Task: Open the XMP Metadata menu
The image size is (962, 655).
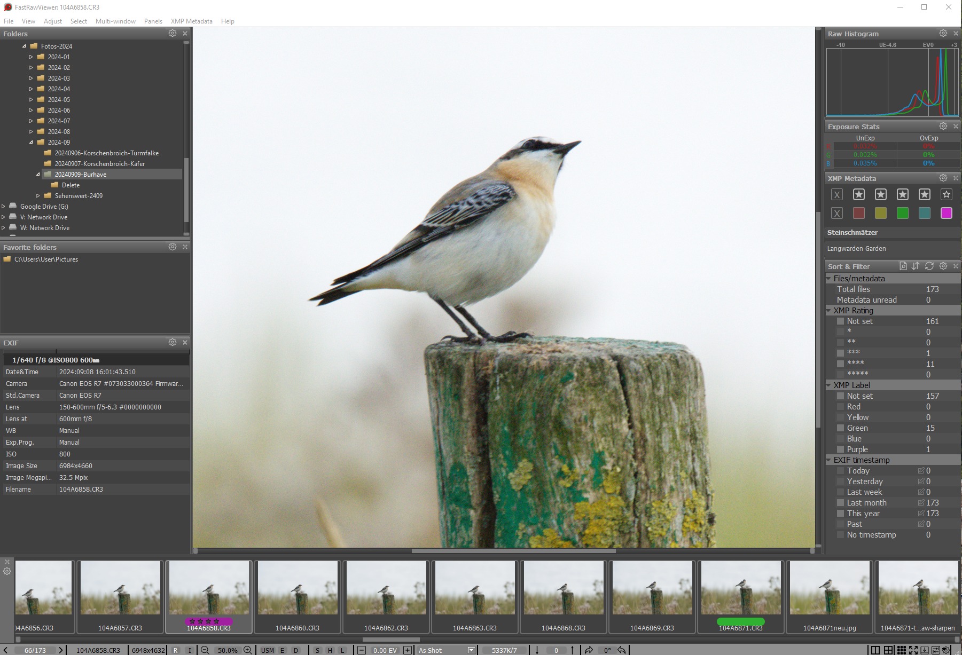Action: pyautogui.click(x=191, y=21)
